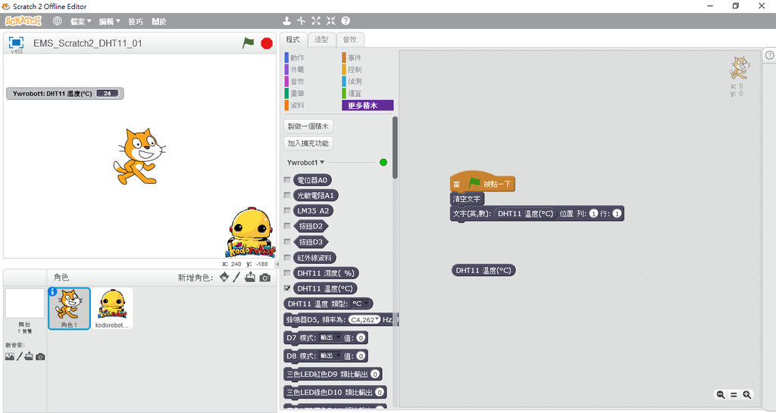This screenshot has width=776, height=413.
Task: Paint a new sprite with the brush icon
Action: tap(236, 278)
